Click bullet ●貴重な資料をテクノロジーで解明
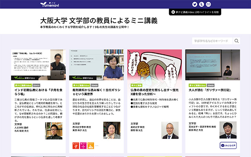This screenshot has width=251, height=157. coord(150,107)
